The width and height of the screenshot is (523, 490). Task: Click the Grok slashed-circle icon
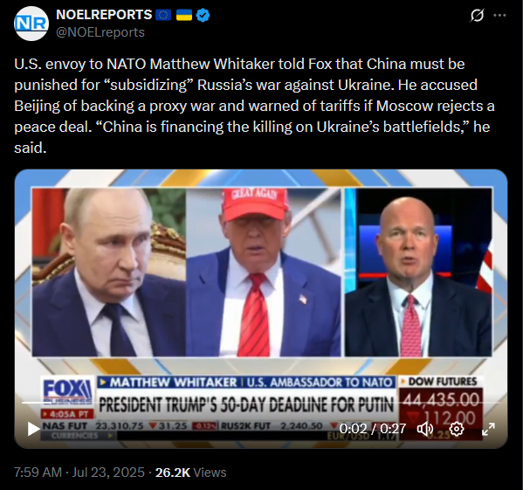(x=477, y=16)
